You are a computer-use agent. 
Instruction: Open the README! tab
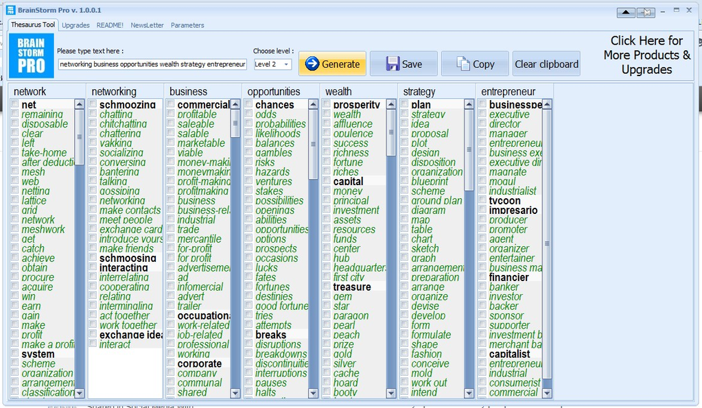click(x=110, y=25)
